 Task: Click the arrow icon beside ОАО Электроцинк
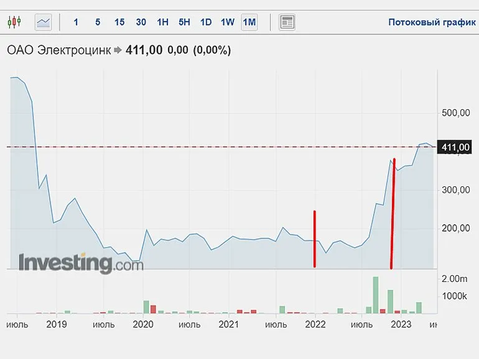coord(119,51)
